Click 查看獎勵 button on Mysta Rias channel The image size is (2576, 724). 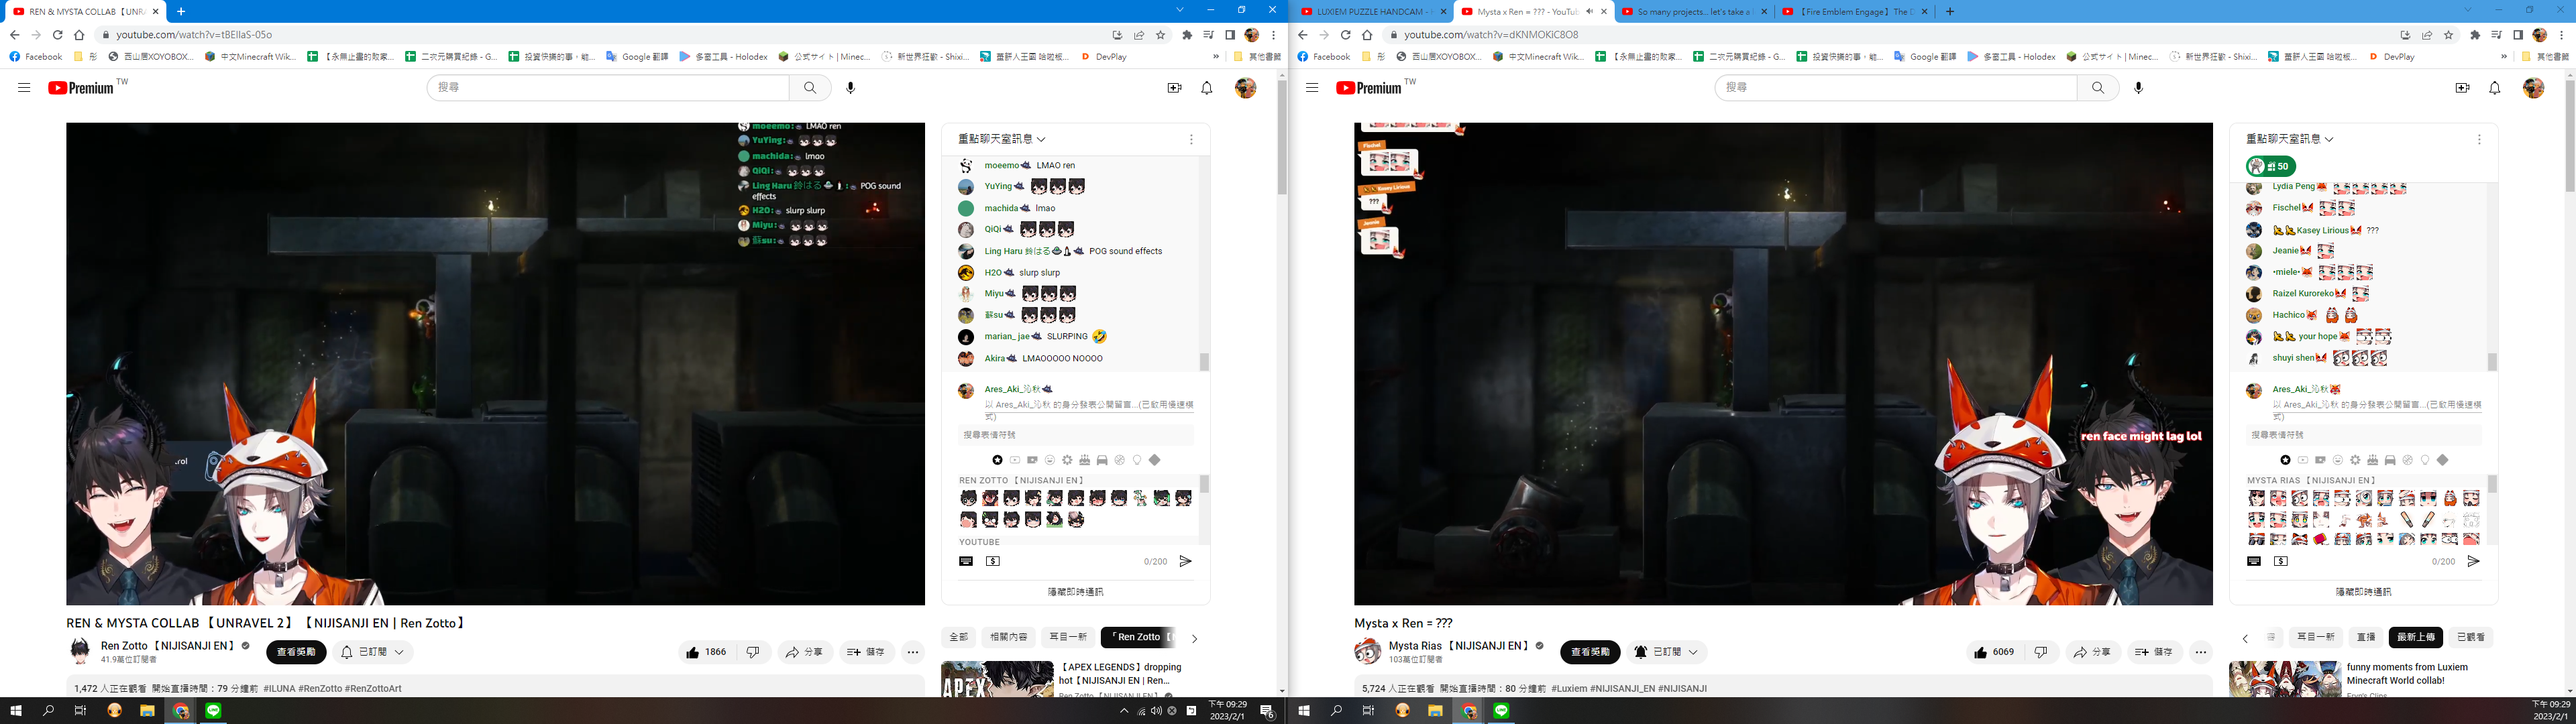1590,652
